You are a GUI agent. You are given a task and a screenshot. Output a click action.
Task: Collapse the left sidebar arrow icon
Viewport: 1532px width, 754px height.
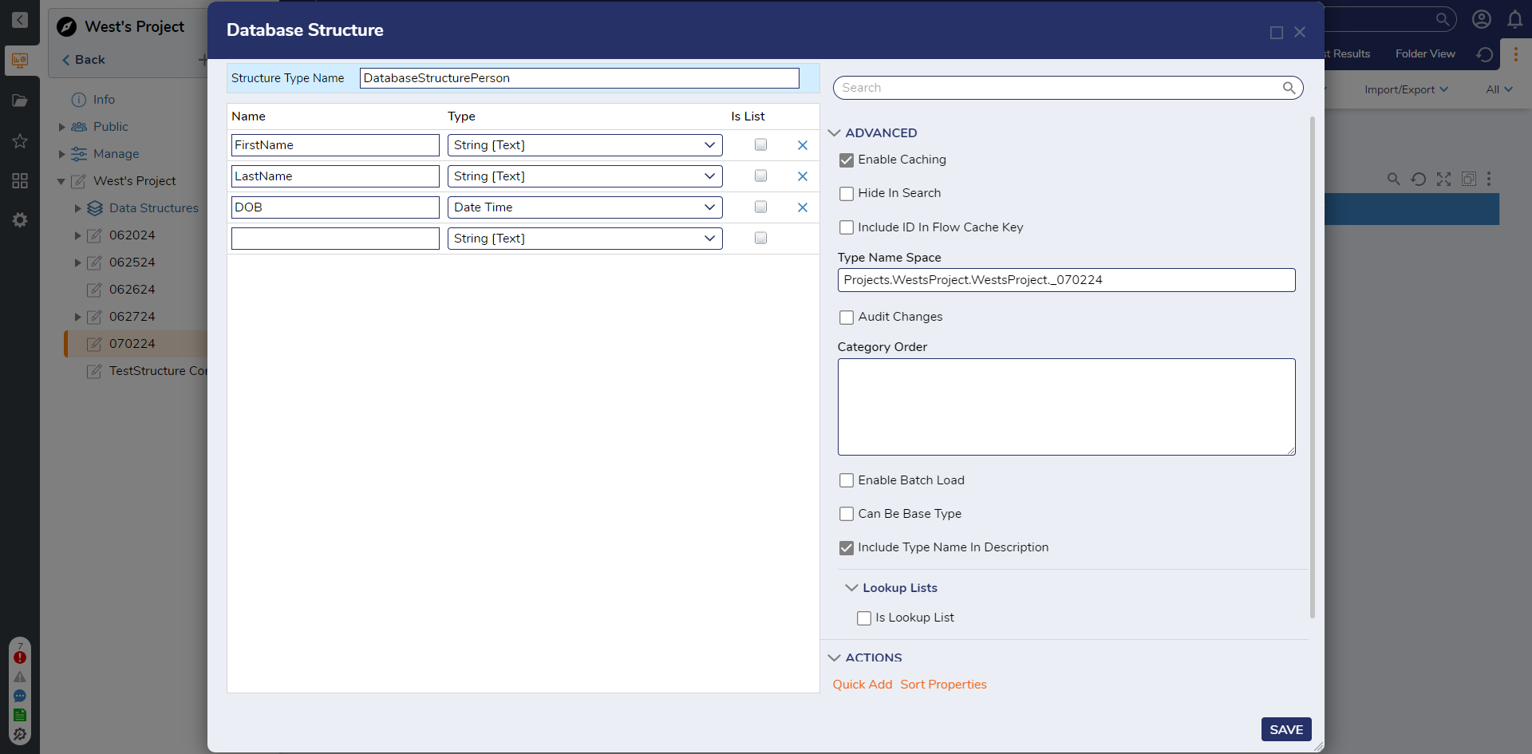click(x=20, y=20)
